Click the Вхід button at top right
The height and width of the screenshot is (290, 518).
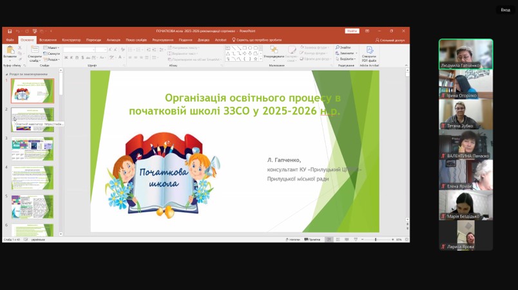coord(505,10)
